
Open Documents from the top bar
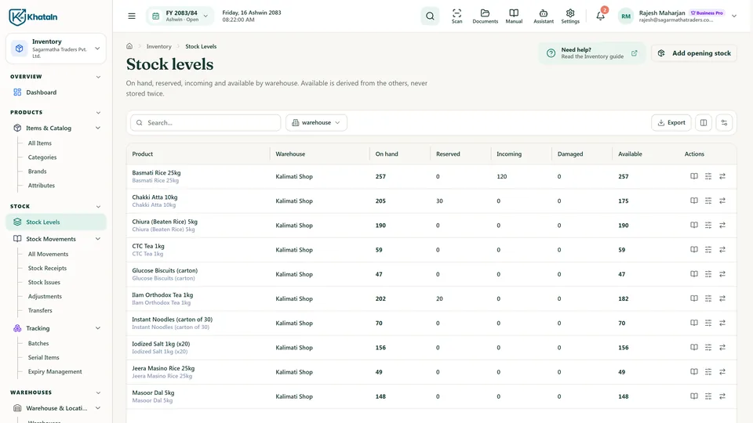point(485,16)
